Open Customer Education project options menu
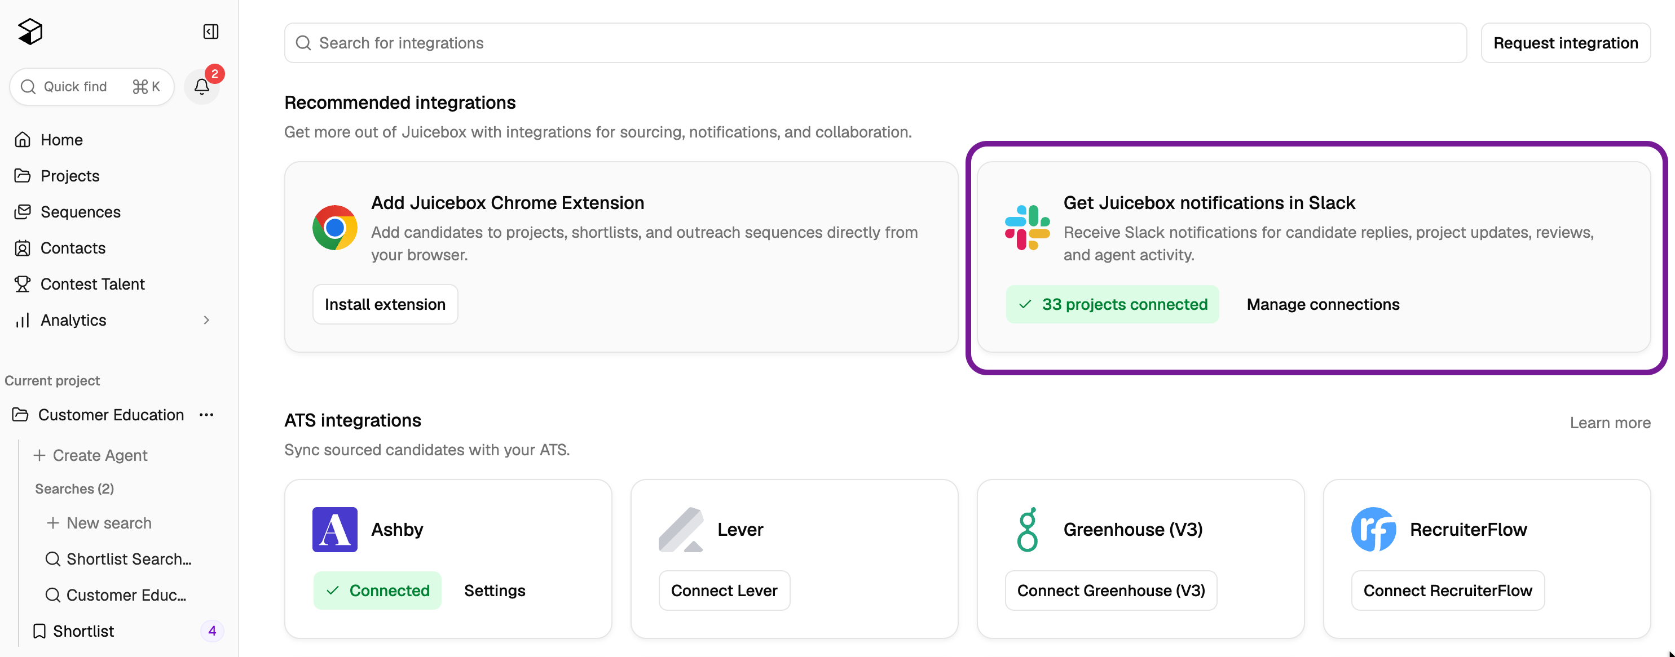The image size is (1675, 657). (x=207, y=415)
